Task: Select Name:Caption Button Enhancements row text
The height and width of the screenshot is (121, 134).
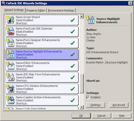Action: [38, 97]
